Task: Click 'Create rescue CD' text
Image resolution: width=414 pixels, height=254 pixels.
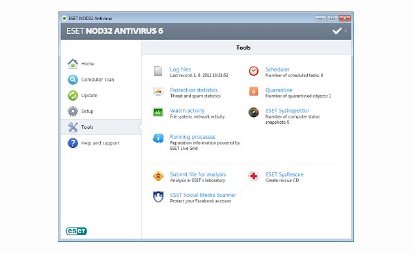Action: (282, 180)
